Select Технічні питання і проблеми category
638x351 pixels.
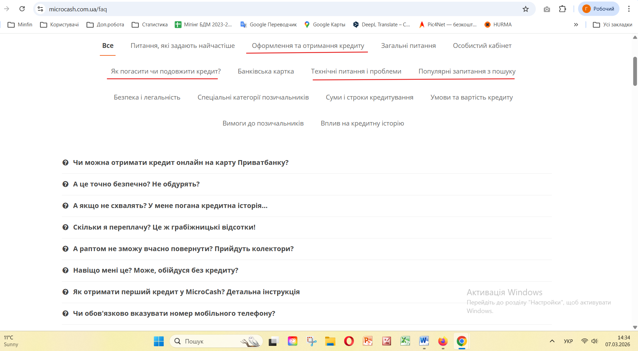tap(356, 71)
